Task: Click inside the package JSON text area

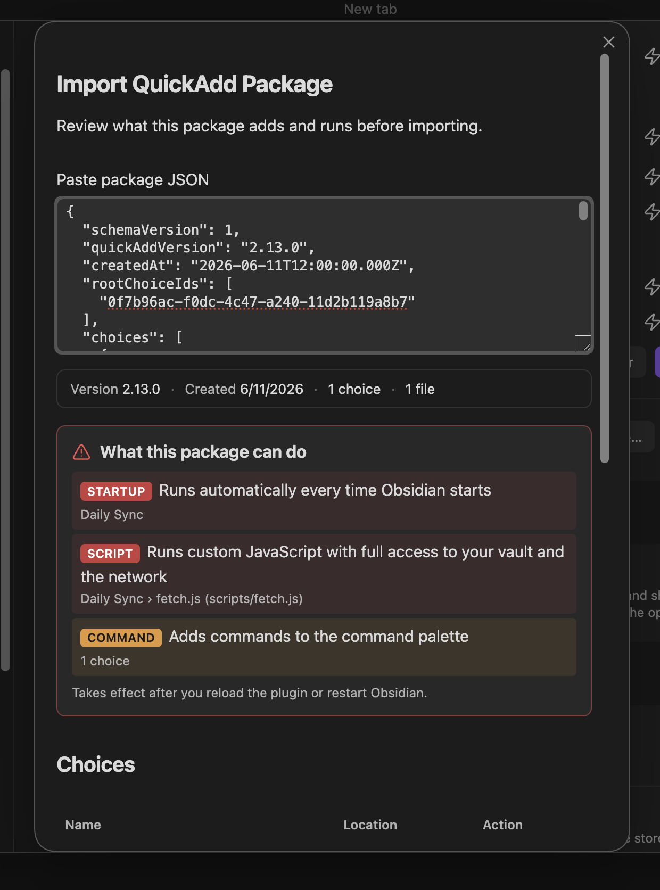Action: click(x=324, y=275)
